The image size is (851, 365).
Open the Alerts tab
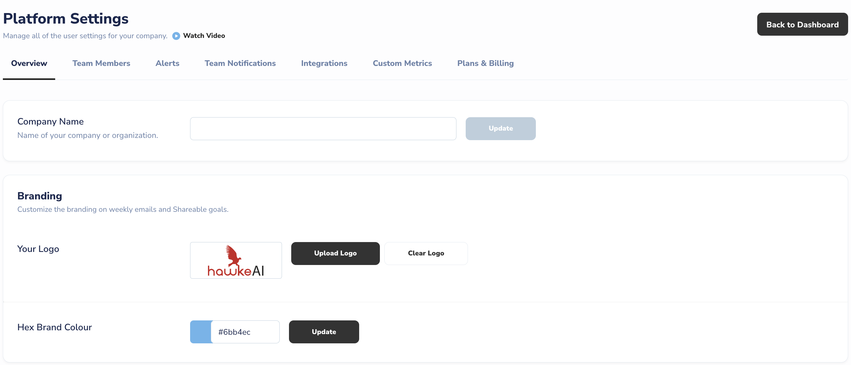[167, 63]
